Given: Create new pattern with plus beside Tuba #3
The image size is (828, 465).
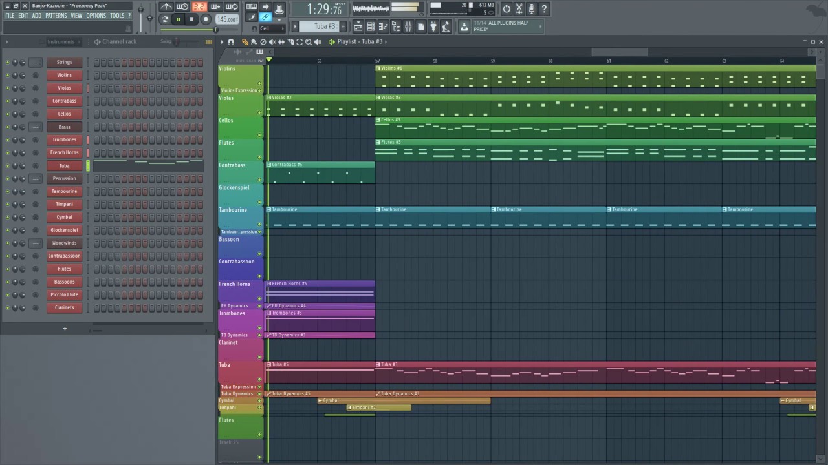Looking at the screenshot, I should 343,26.
